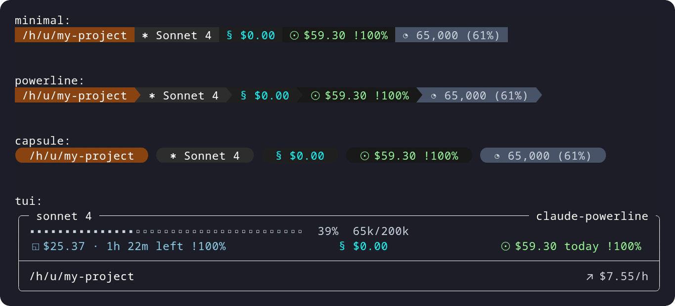Select the "$0.00" cost in powerline row
Screen dimensions: 675x306
point(271,96)
